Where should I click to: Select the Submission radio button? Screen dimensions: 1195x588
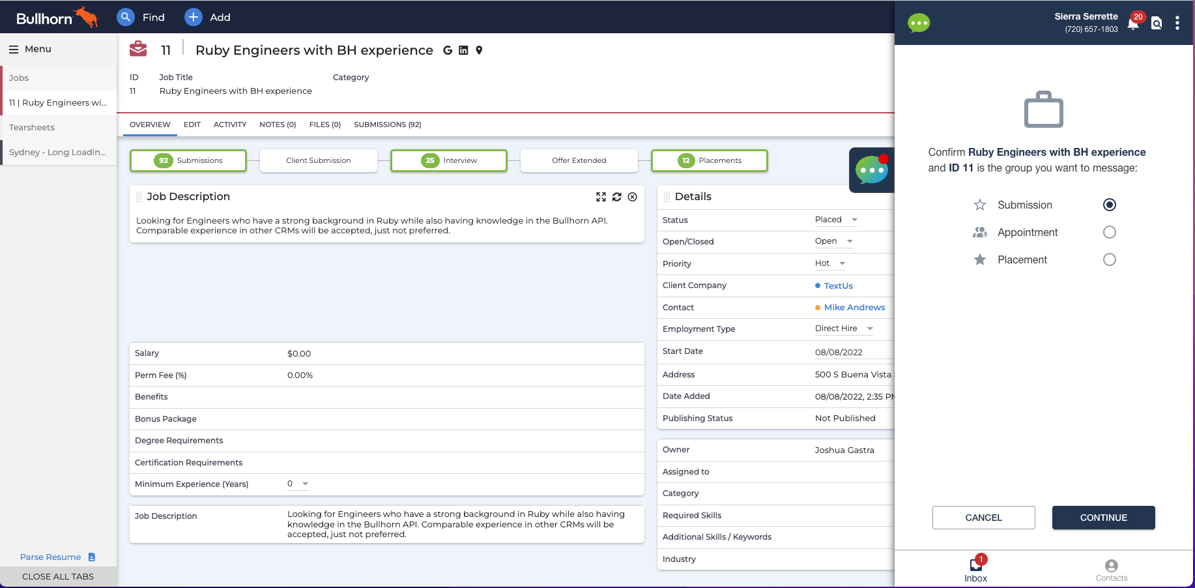1110,205
